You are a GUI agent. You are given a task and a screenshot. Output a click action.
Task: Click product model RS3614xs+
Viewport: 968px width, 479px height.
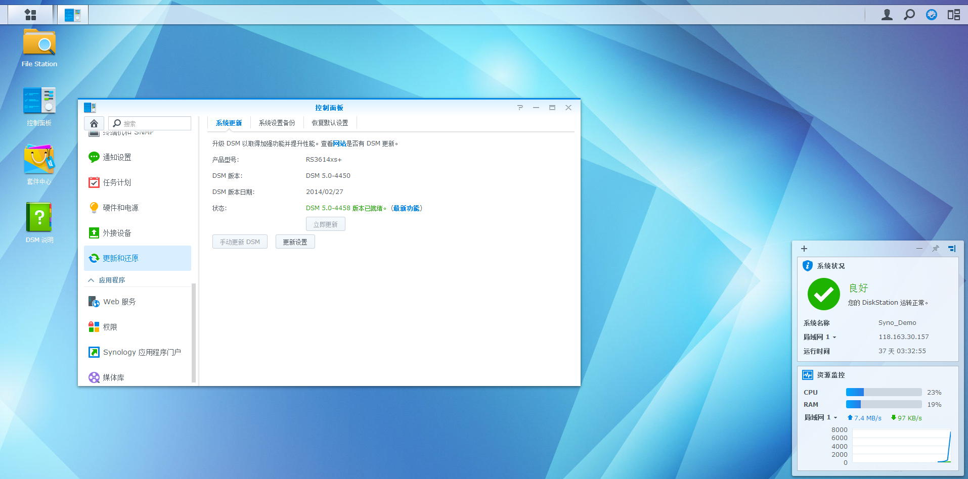click(324, 160)
